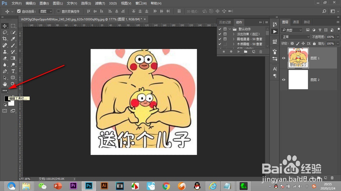Viewport: 341px width, 191px height.
Task: Play the selected action
Action: (239, 52)
